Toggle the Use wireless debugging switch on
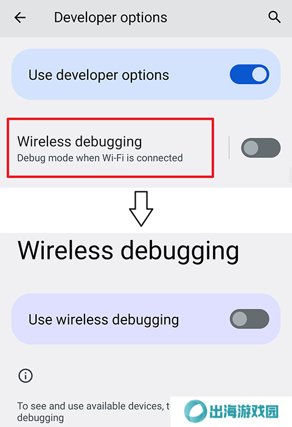The width and height of the screenshot is (292, 427). [x=249, y=319]
